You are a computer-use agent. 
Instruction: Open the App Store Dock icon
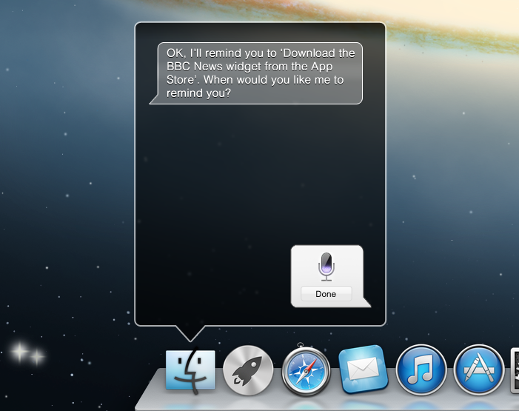(x=478, y=370)
